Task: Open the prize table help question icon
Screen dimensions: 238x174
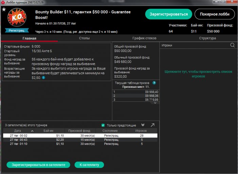Action: pyautogui.click(x=154, y=83)
